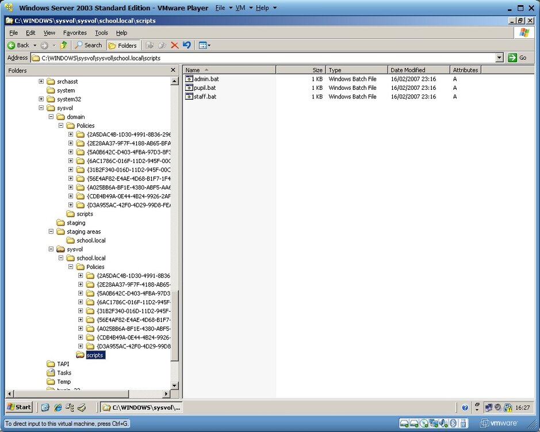Click the blue Undo arrow icon

tap(187, 45)
